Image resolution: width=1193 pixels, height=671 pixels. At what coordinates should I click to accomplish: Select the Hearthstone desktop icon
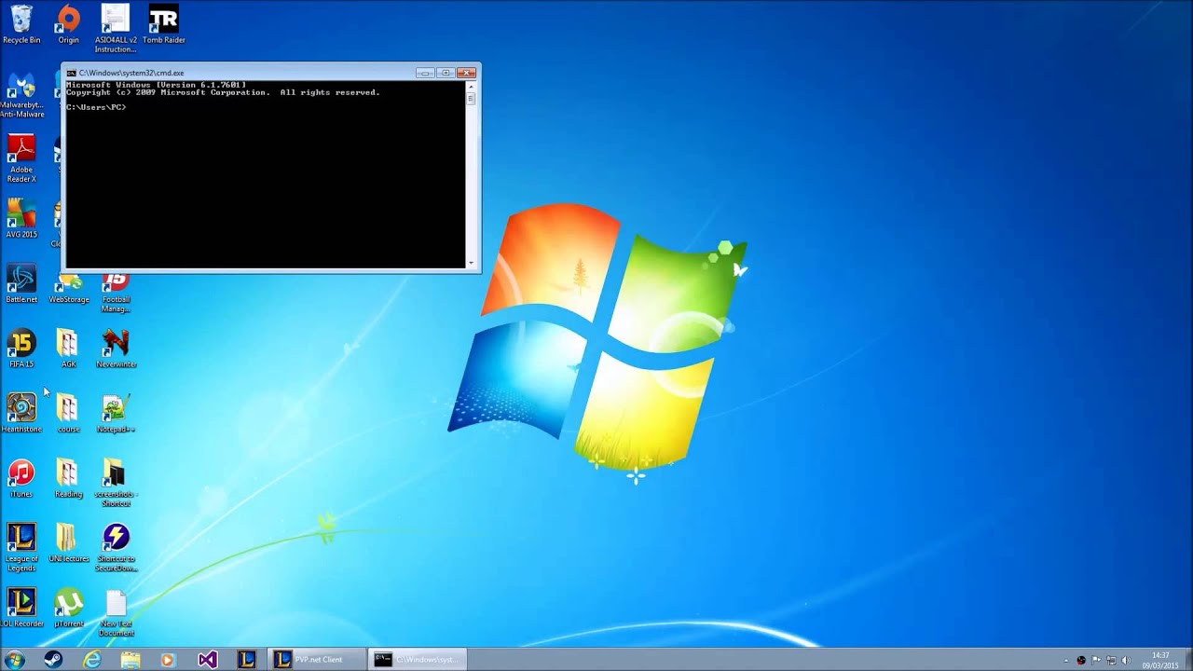pos(21,414)
